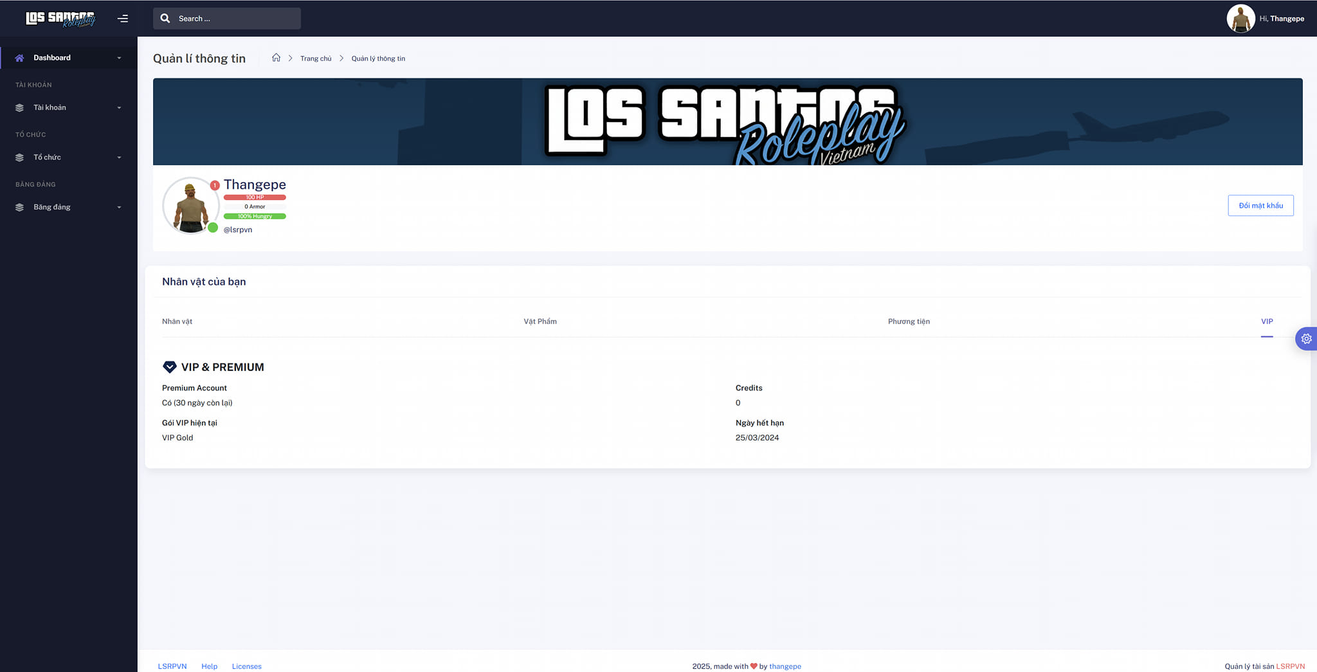This screenshot has height=672, width=1317.
Task: Expand the Bảng đảng dropdown arrow
Action: 119,207
